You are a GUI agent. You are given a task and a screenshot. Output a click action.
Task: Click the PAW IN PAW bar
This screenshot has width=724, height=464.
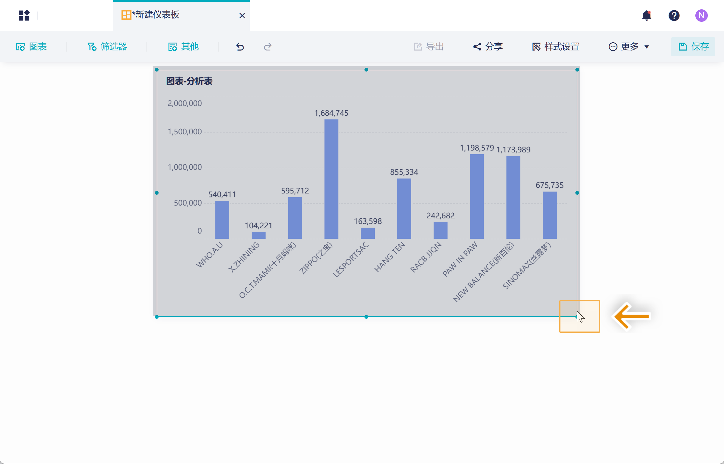(x=477, y=197)
